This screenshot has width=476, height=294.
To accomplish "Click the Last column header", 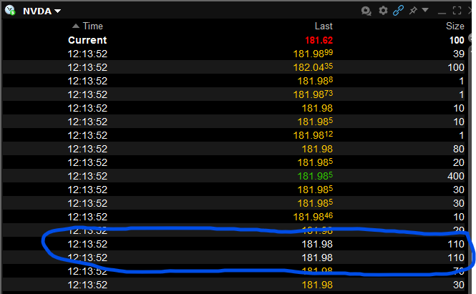I will click(324, 26).
